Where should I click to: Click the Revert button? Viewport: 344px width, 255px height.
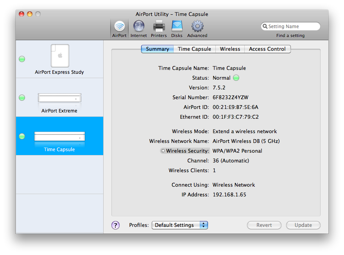pyautogui.click(x=264, y=225)
